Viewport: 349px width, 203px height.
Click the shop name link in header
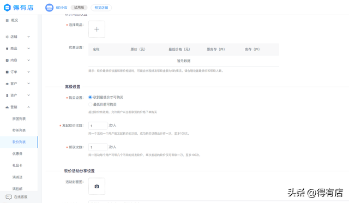coord(62,8)
